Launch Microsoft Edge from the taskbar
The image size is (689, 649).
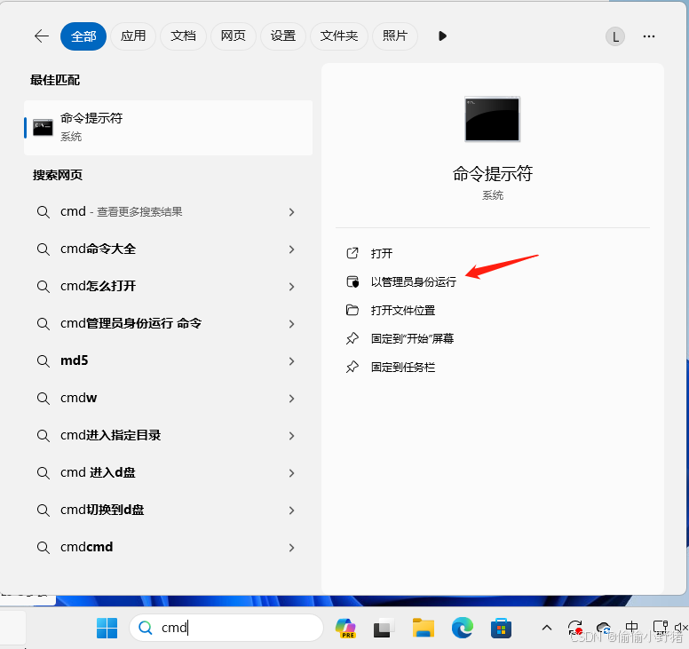463,628
